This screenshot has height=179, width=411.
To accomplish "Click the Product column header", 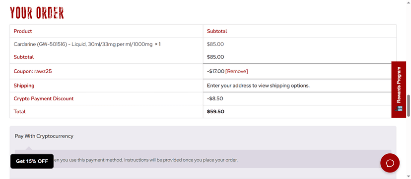I will 23,31.
